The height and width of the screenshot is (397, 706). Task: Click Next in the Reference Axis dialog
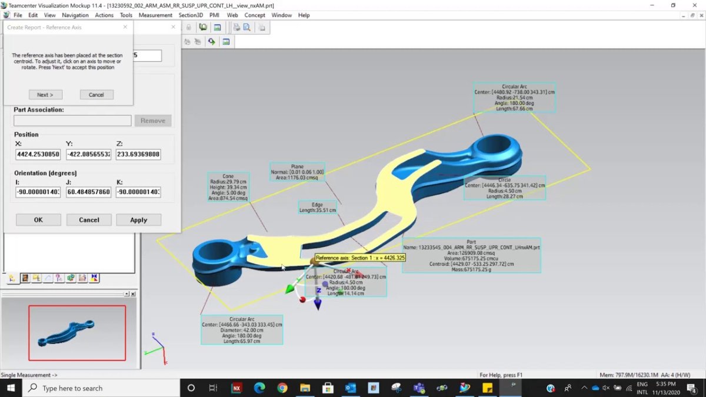coord(45,94)
